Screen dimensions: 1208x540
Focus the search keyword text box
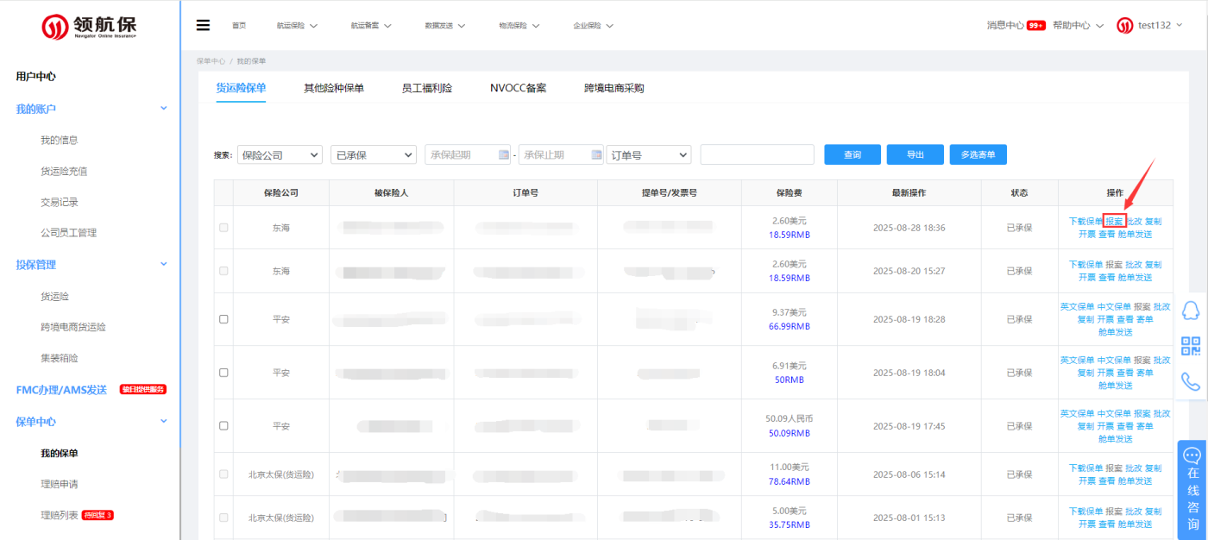click(x=758, y=154)
